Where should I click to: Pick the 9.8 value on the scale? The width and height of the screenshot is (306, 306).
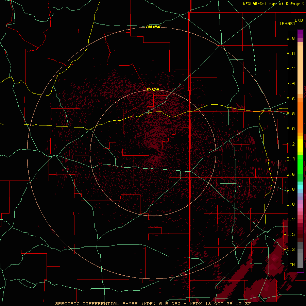(x=291, y=38)
